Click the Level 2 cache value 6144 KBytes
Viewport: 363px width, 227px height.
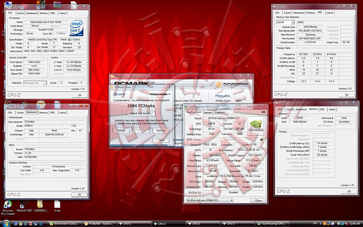click(74, 70)
